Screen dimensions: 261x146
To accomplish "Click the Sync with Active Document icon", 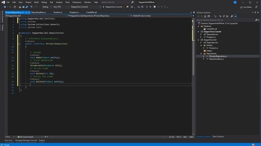I will 220,16.
